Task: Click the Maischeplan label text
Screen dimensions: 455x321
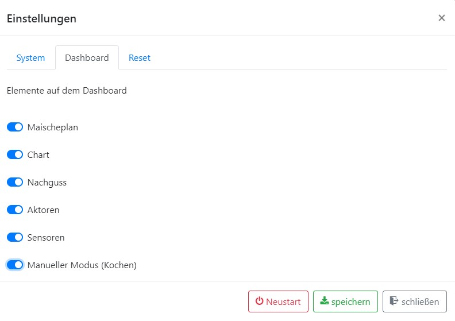Action: pyautogui.click(x=53, y=127)
